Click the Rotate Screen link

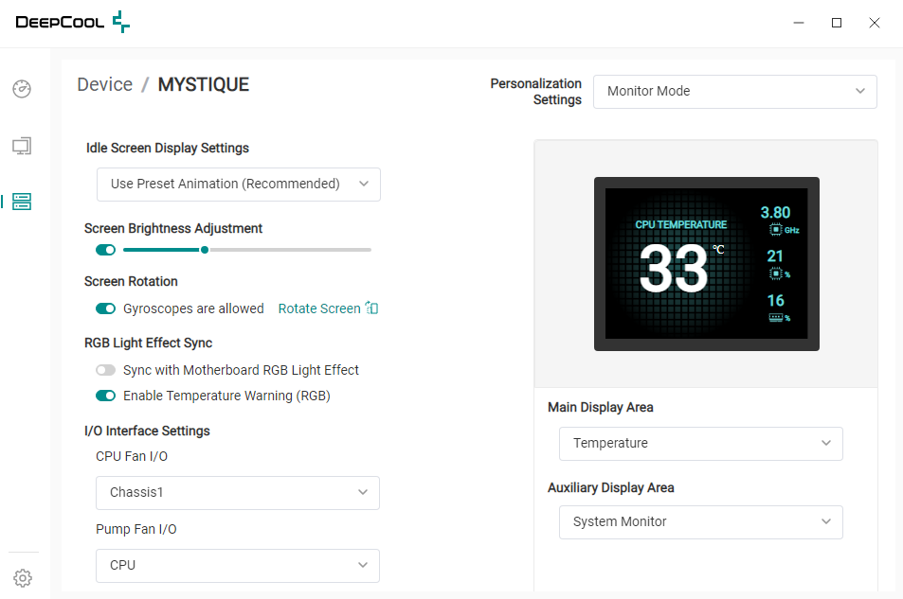pos(319,308)
